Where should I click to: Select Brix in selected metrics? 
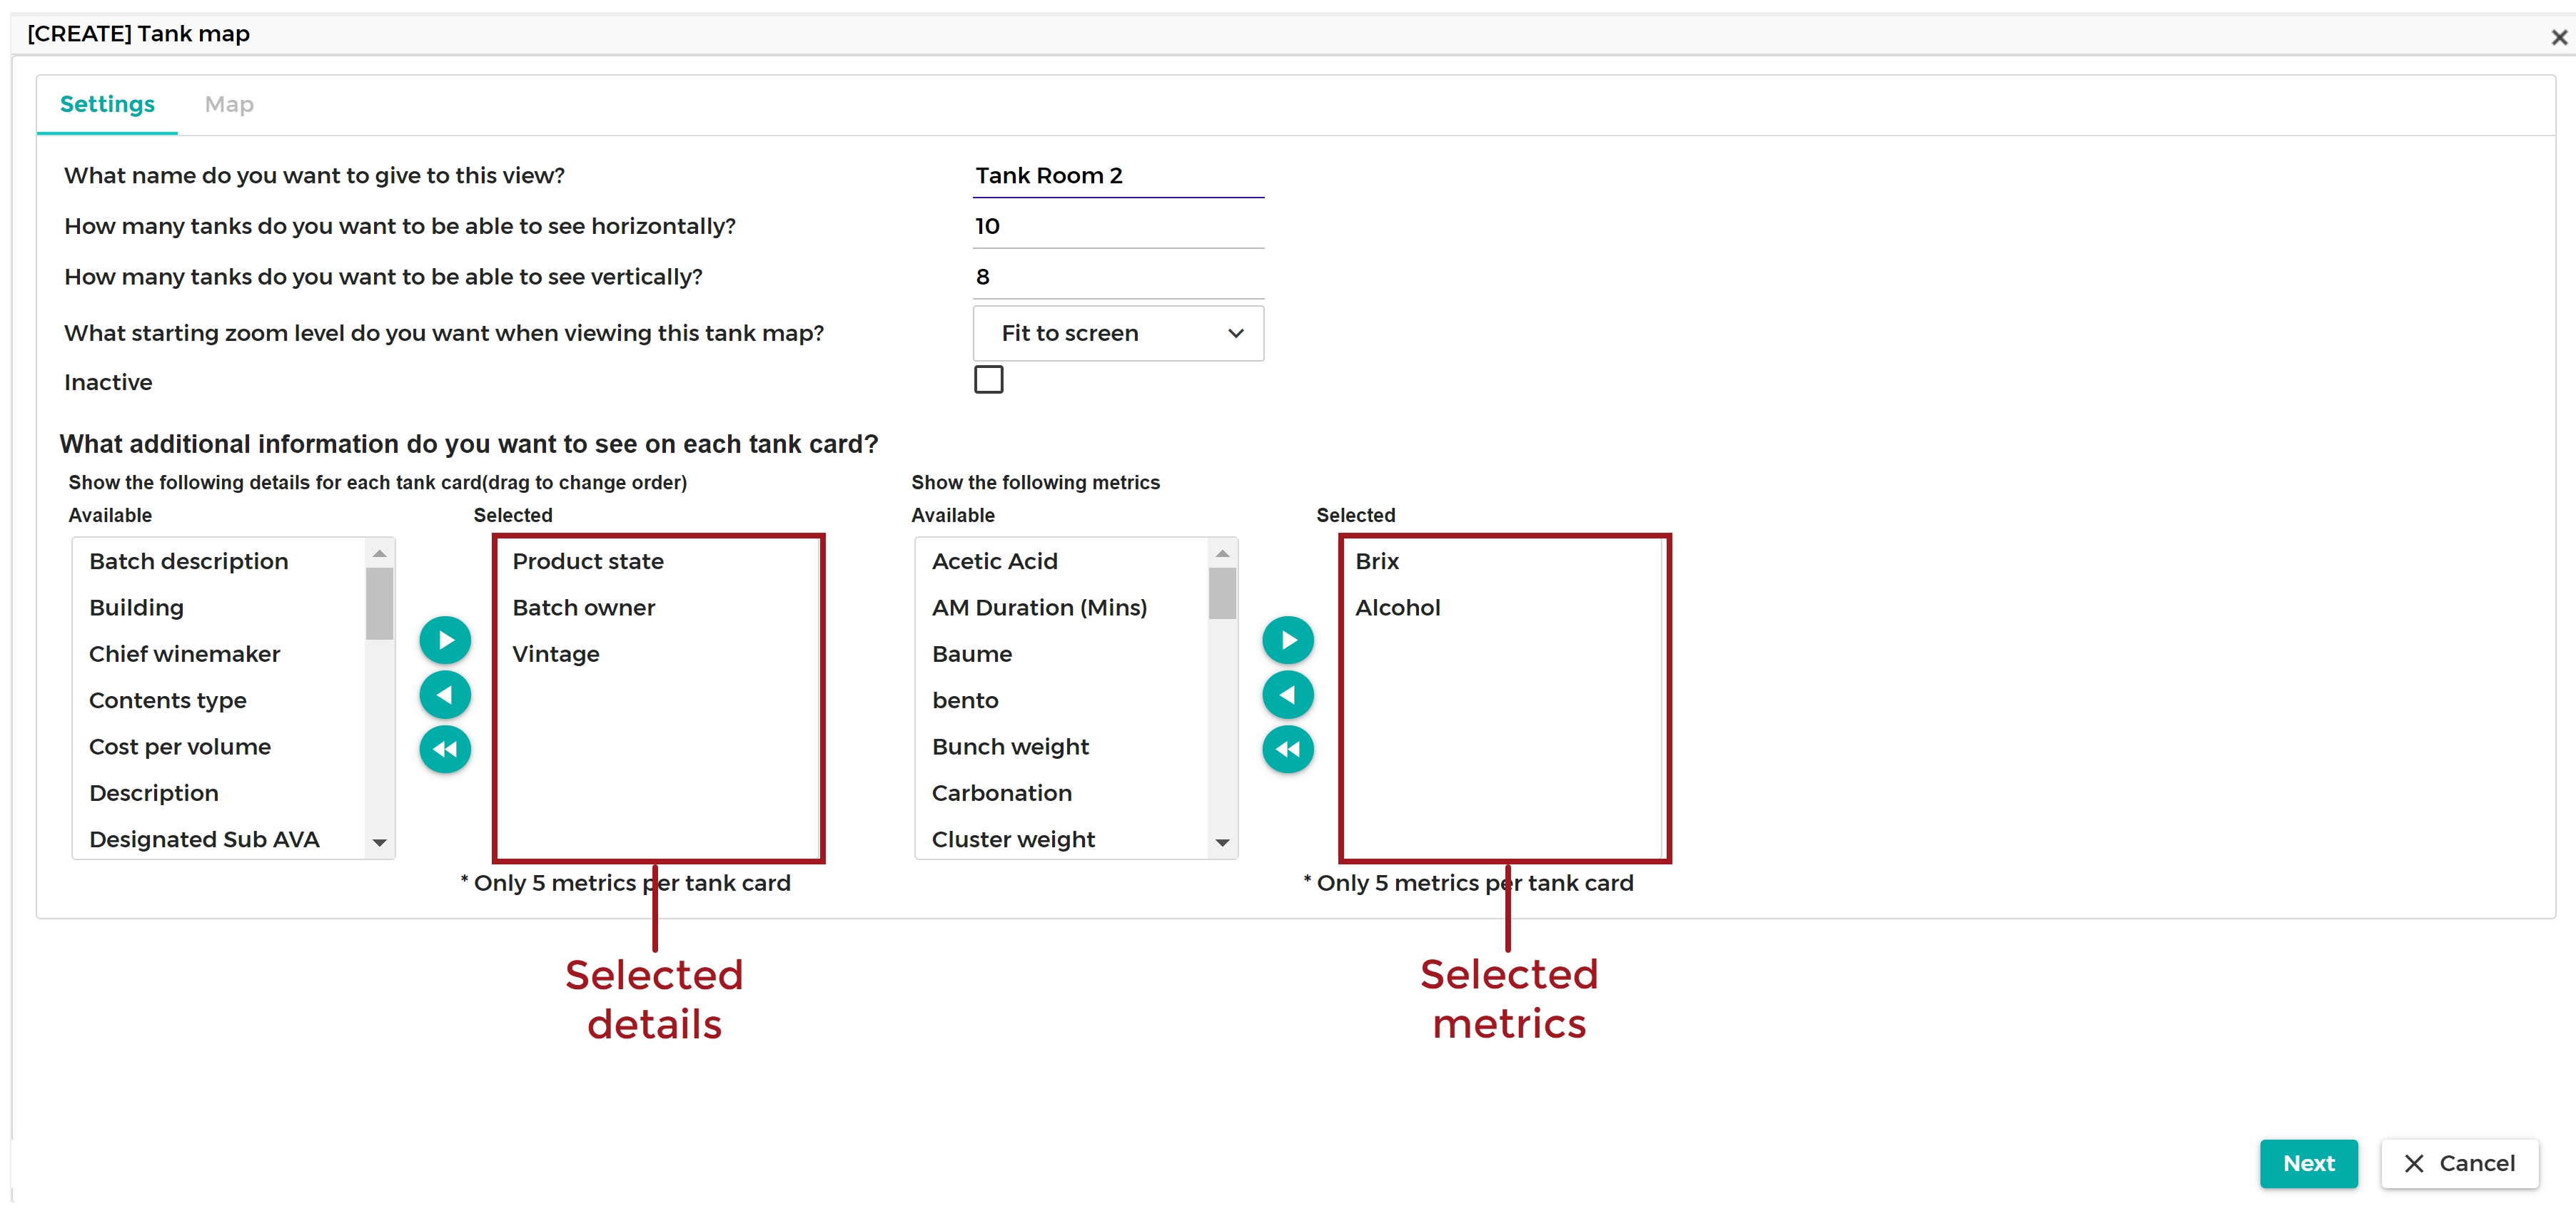(1503, 561)
